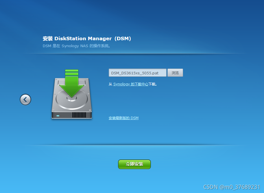Click the 安装最新版的 DSM link
264x193 pixels.
click(x=123, y=118)
